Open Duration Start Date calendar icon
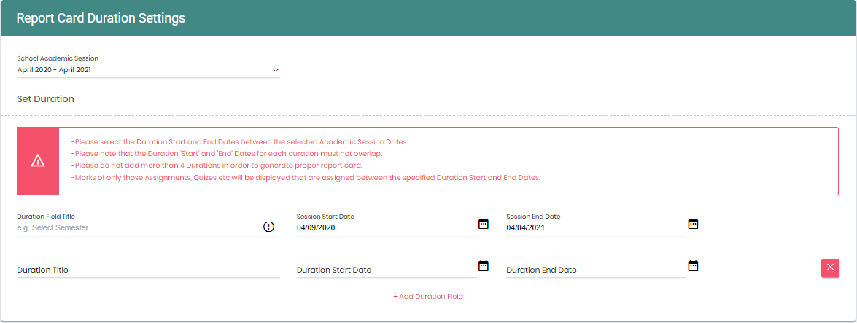Image resolution: width=857 pixels, height=323 pixels. pyautogui.click(x=483, y=265)
